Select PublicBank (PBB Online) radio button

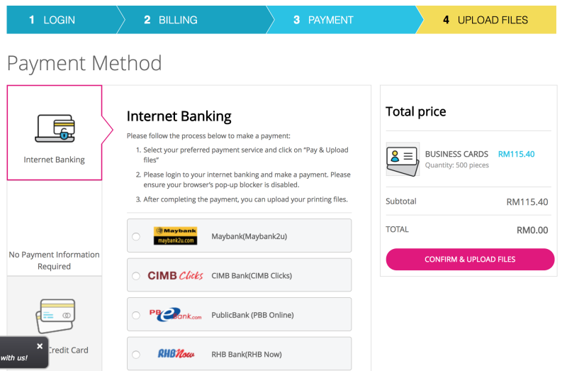[136, 315]
